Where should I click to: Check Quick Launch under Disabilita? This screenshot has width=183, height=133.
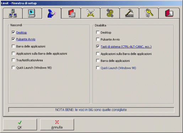98,68
